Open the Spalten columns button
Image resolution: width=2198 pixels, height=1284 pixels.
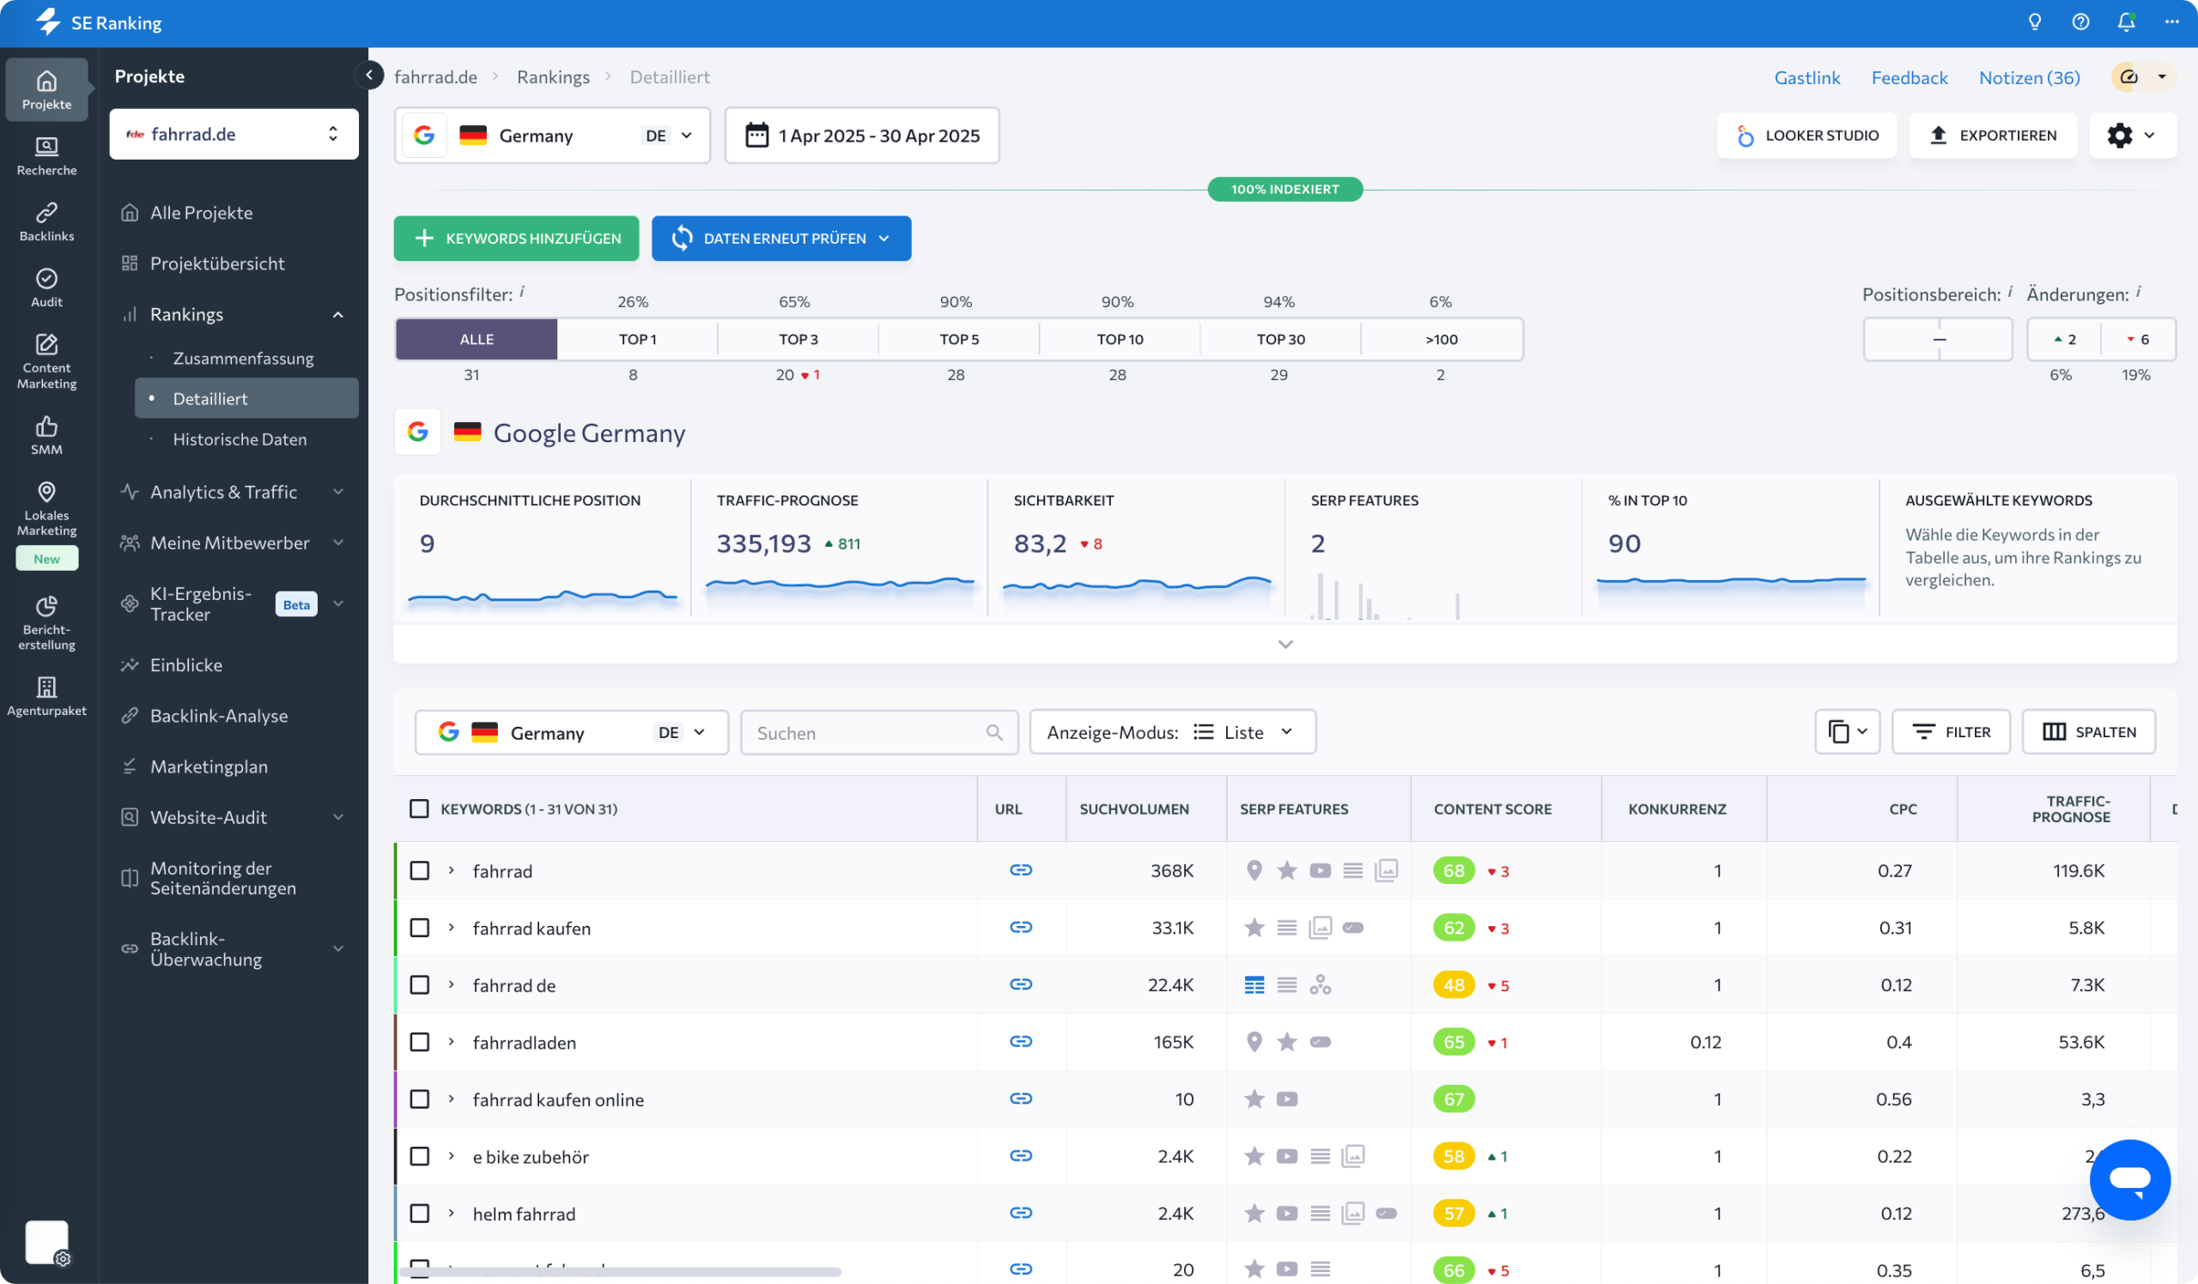coord(2089,732)
